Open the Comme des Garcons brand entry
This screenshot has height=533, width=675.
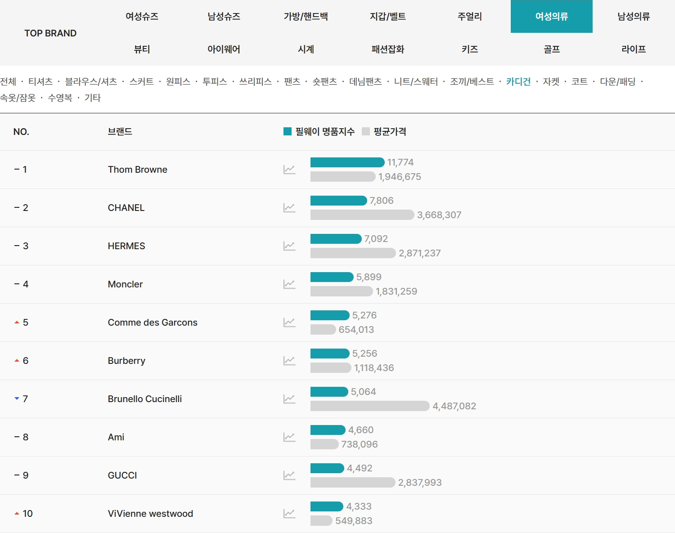pyautogui.click(x=153, y=322)
